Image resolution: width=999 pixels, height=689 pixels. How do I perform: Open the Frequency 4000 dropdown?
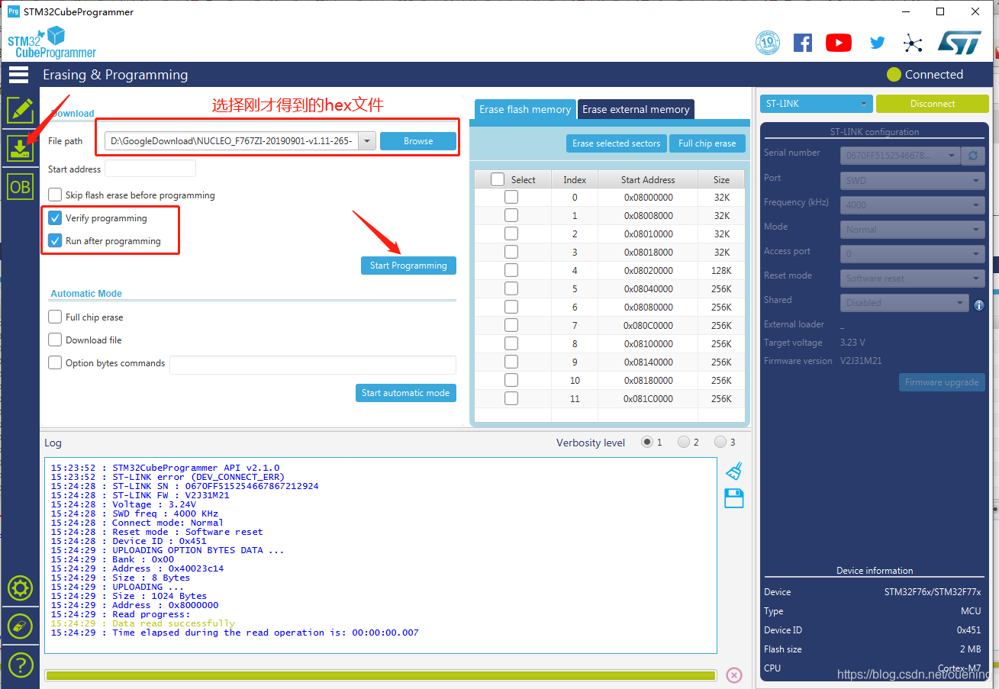coord(913,205)
